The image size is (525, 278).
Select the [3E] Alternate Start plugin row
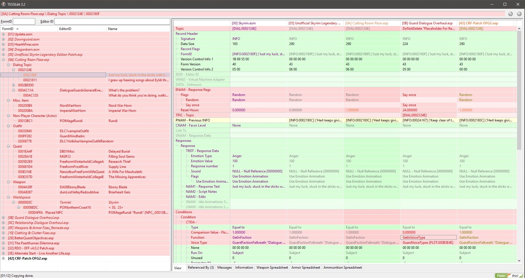pos(85,253)
